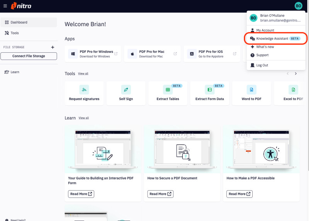The height and width of the screenshot is (221, 309).
Task: Choose Knowledge Assistant from account menu
Action: (276, 39)
